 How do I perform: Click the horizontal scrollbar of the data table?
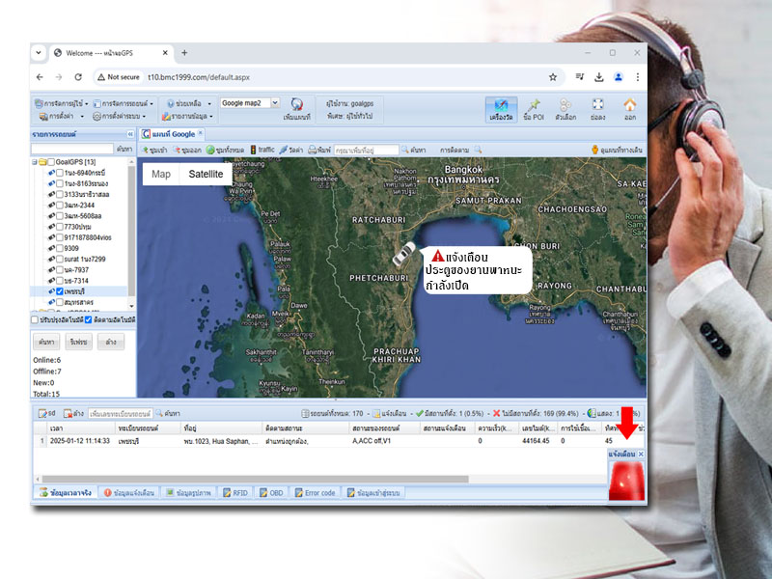point(255,479)
